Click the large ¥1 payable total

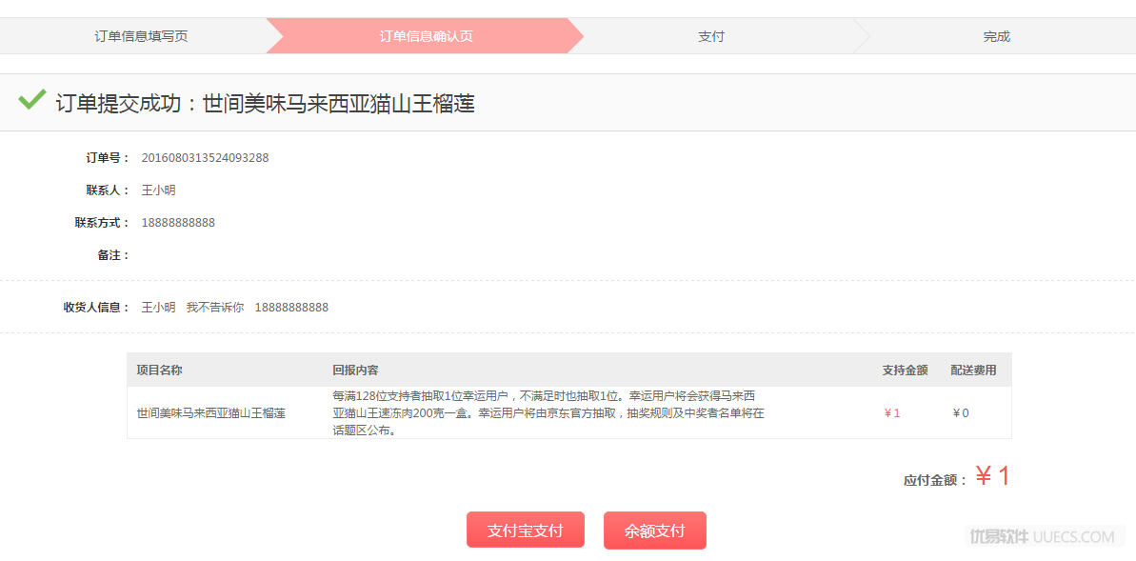[x=992, y=475]
